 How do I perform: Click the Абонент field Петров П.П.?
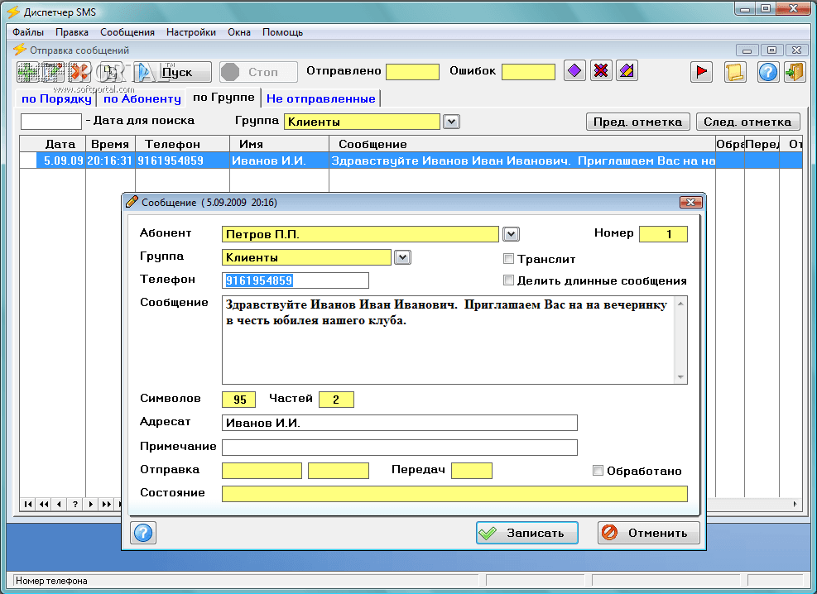click(x=361, y=234)
